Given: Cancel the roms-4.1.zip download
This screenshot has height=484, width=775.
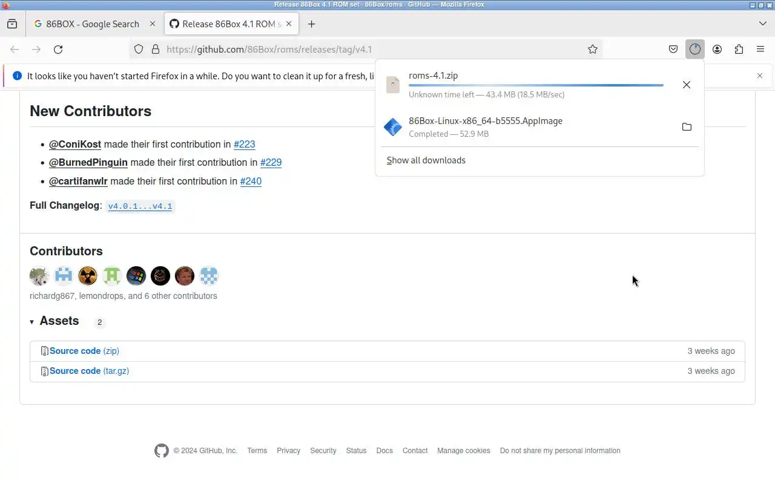Looking at the screenshot, I should [687, 85].
